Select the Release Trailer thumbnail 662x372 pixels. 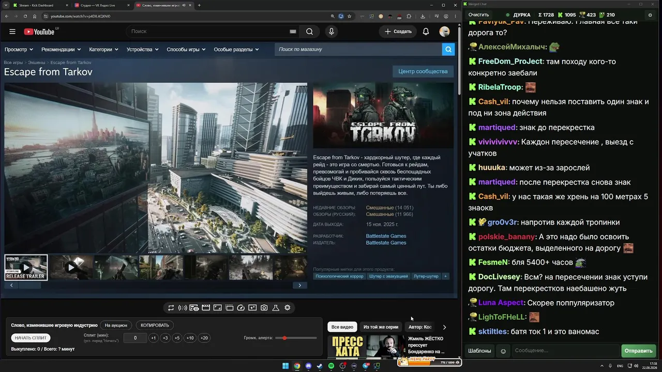coord(26,268)
